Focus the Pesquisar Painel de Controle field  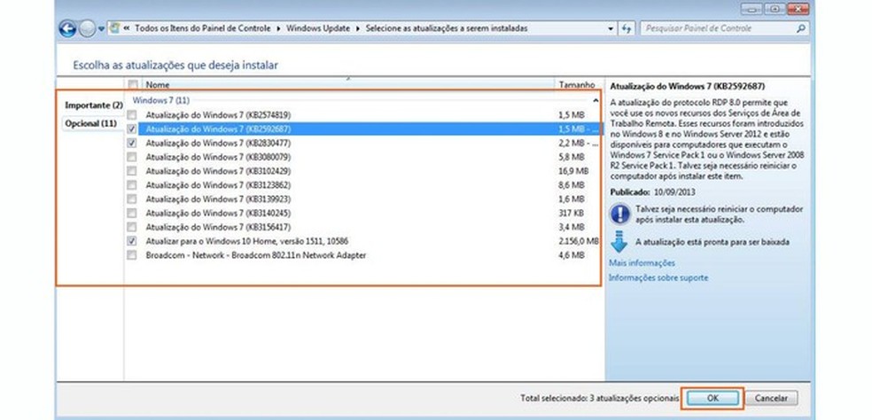(724, 28)
